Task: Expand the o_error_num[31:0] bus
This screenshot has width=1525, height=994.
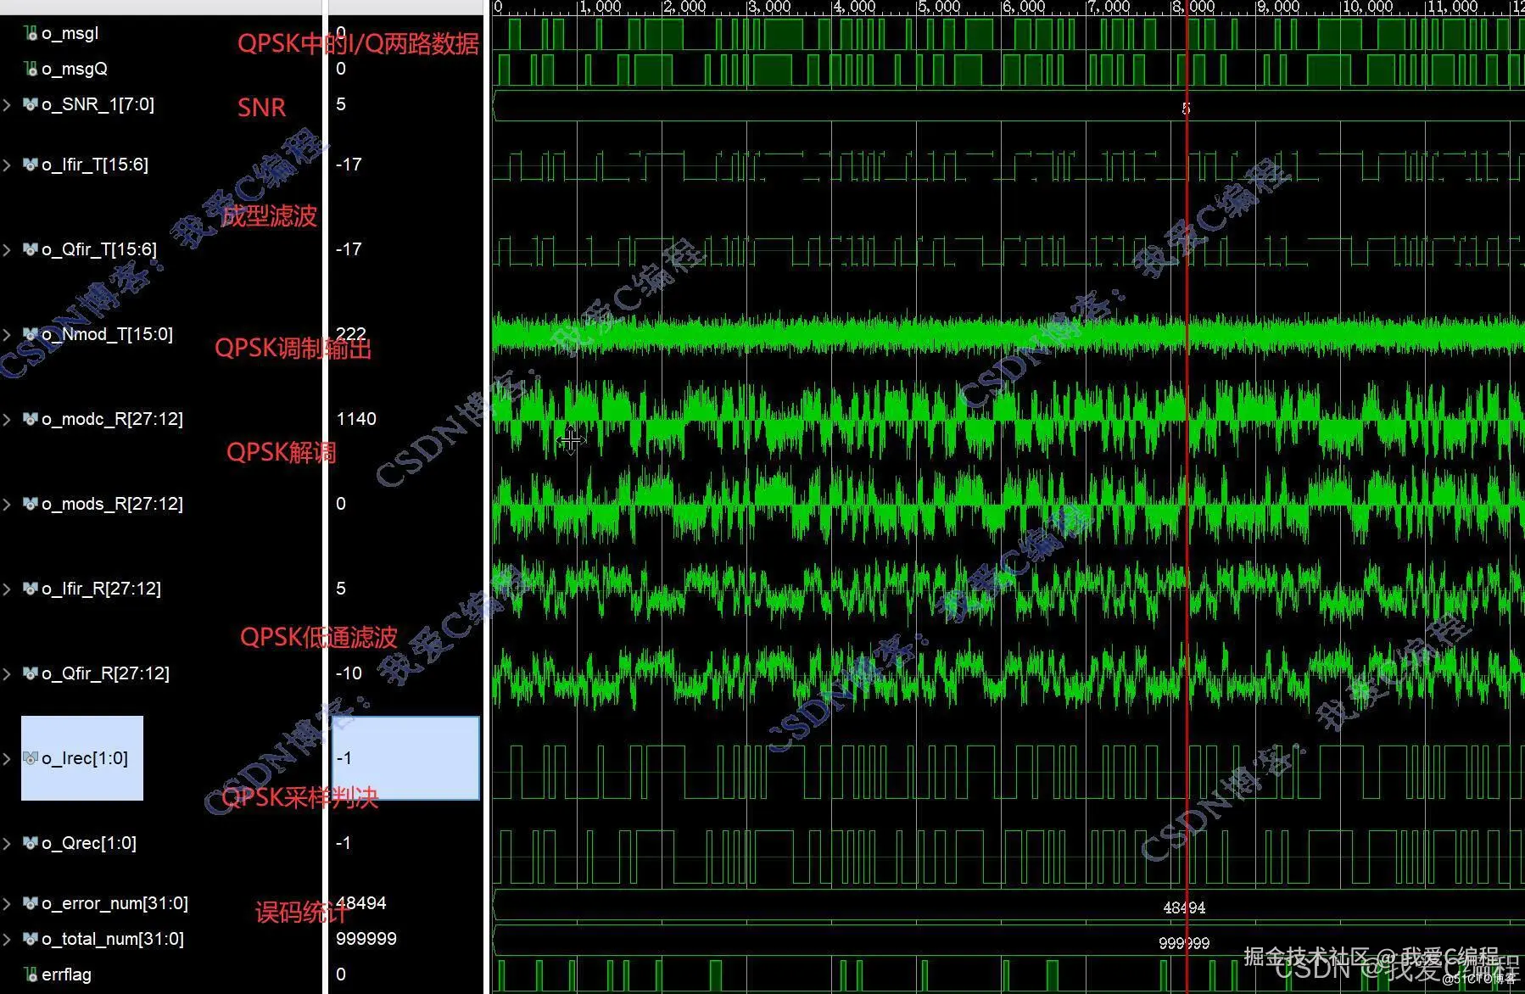Action: 7,903
